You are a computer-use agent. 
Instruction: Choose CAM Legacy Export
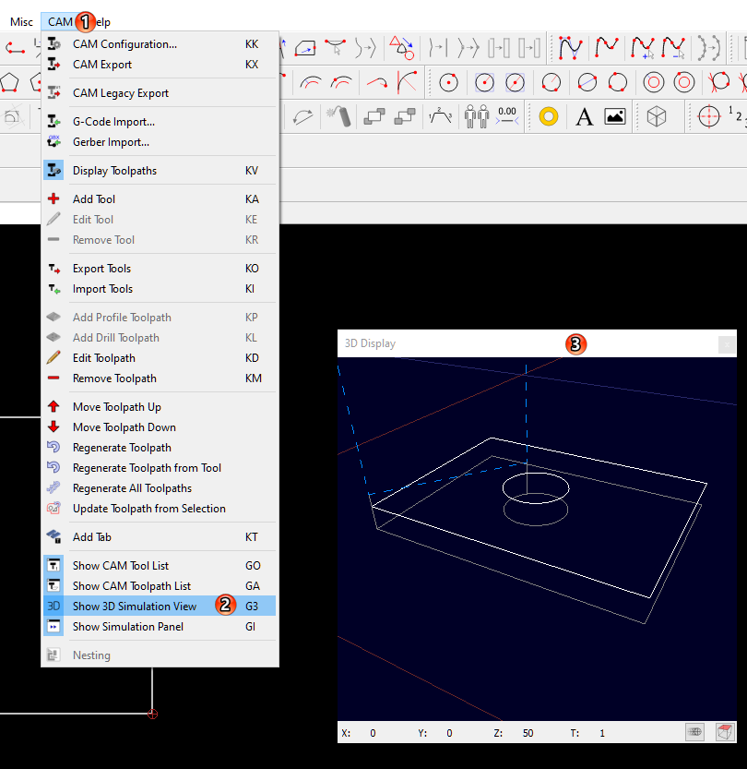pos(160,93)
